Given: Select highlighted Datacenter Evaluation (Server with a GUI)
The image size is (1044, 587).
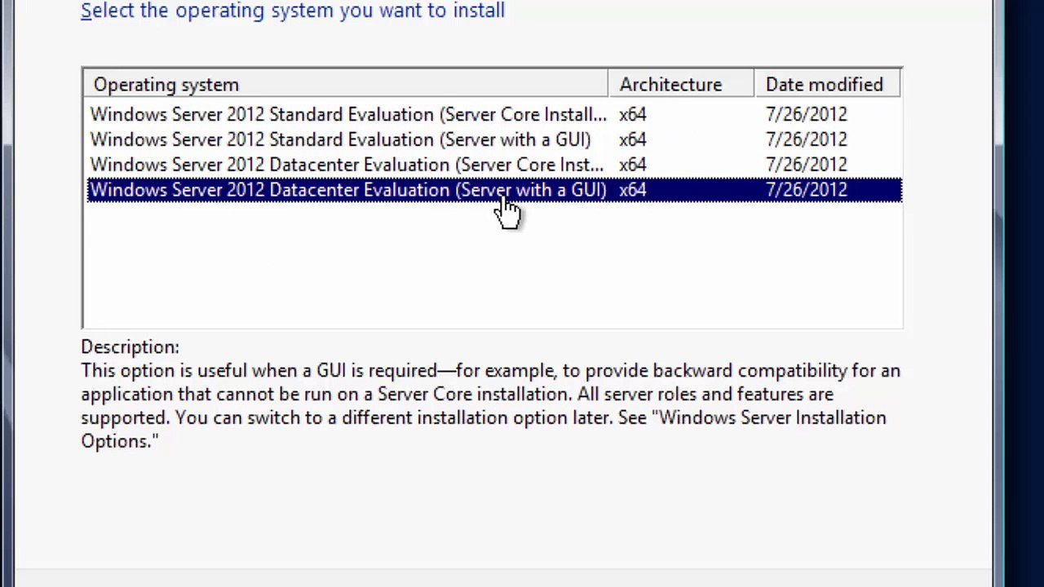Looking at the screenshot, I should [493, 190].
